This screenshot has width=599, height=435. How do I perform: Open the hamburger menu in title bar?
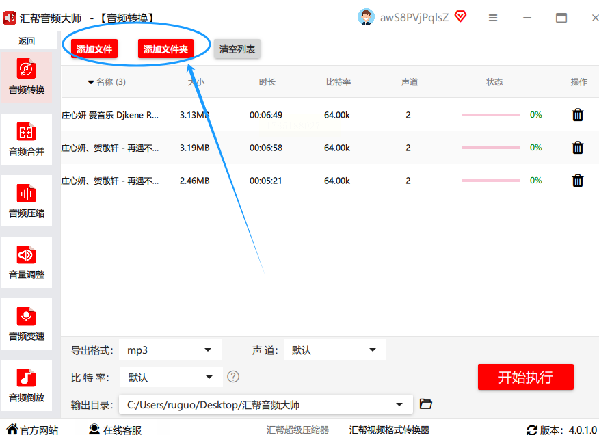[493, 18]
